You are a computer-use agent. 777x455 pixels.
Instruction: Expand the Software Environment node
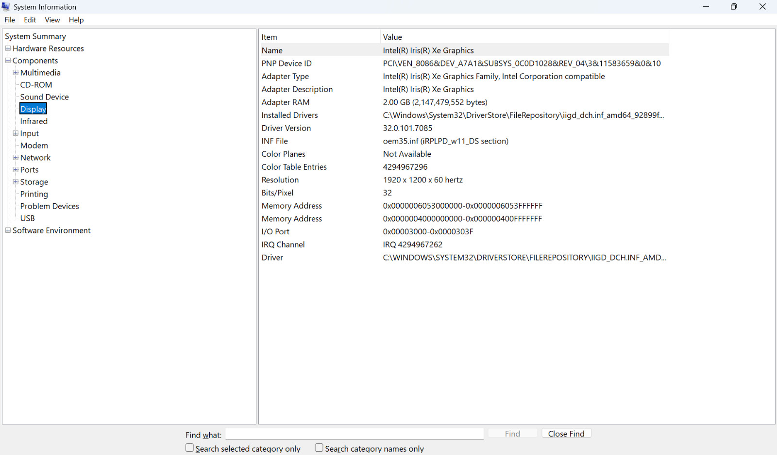pos(8,230)
